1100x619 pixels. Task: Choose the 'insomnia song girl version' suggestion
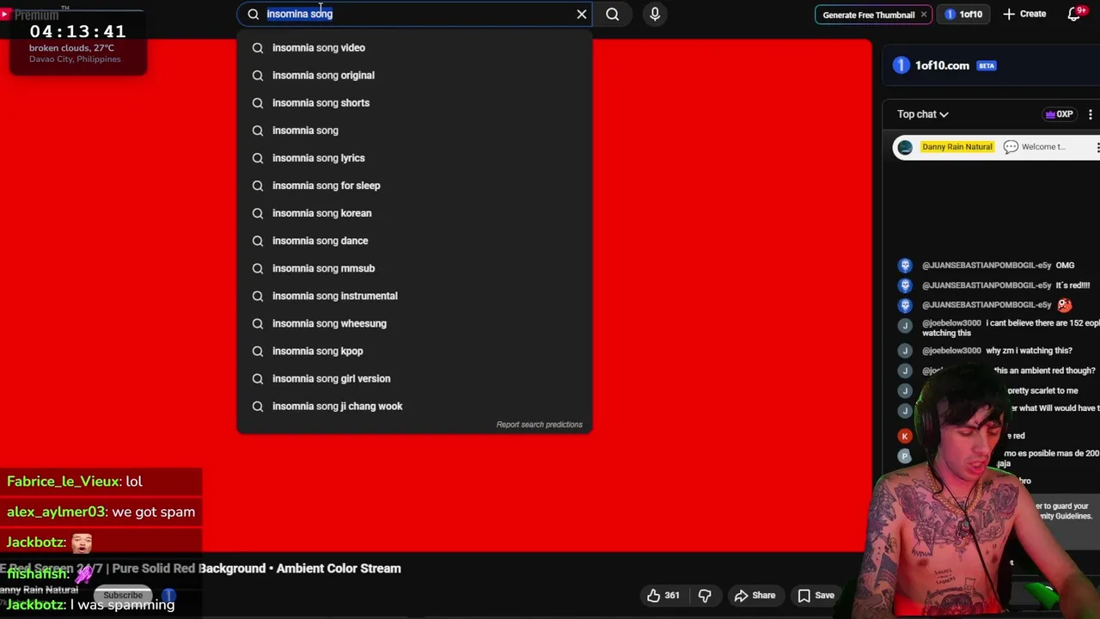tap(414, 378)
